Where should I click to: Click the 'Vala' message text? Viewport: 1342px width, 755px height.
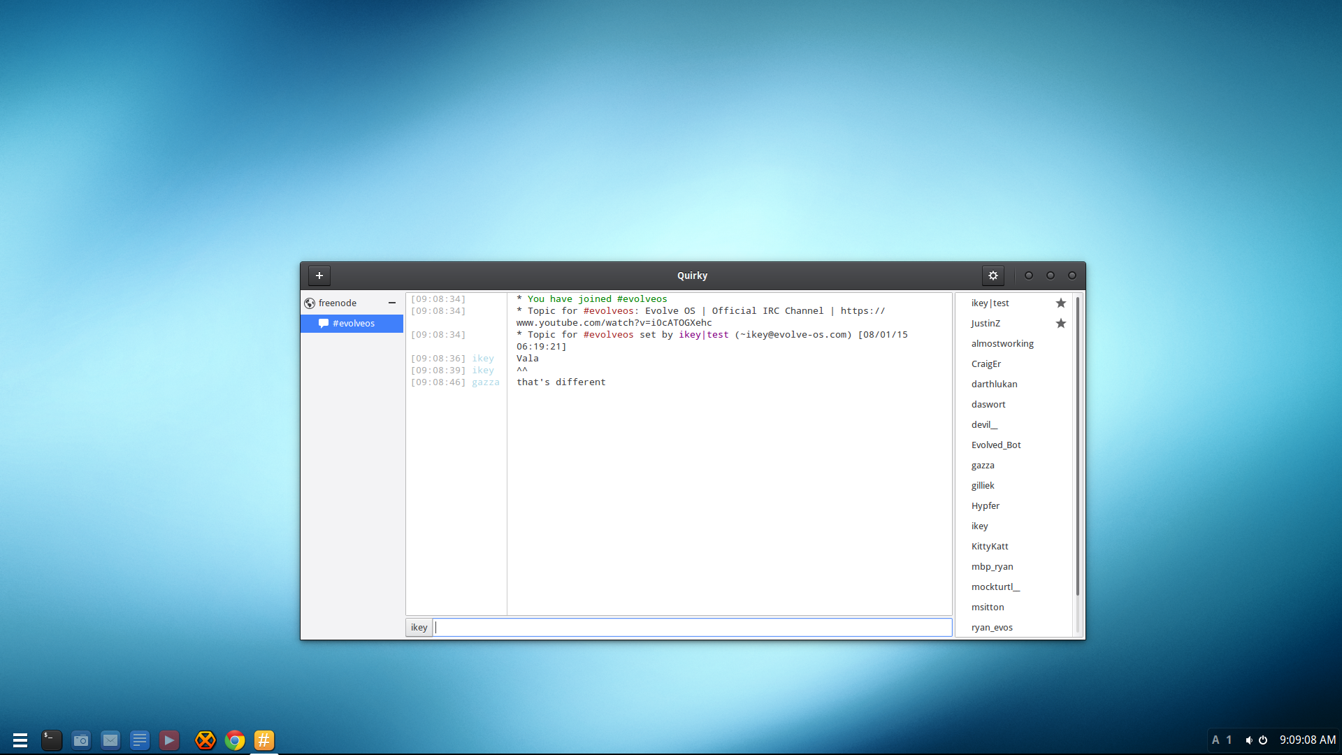click(528, 358)
